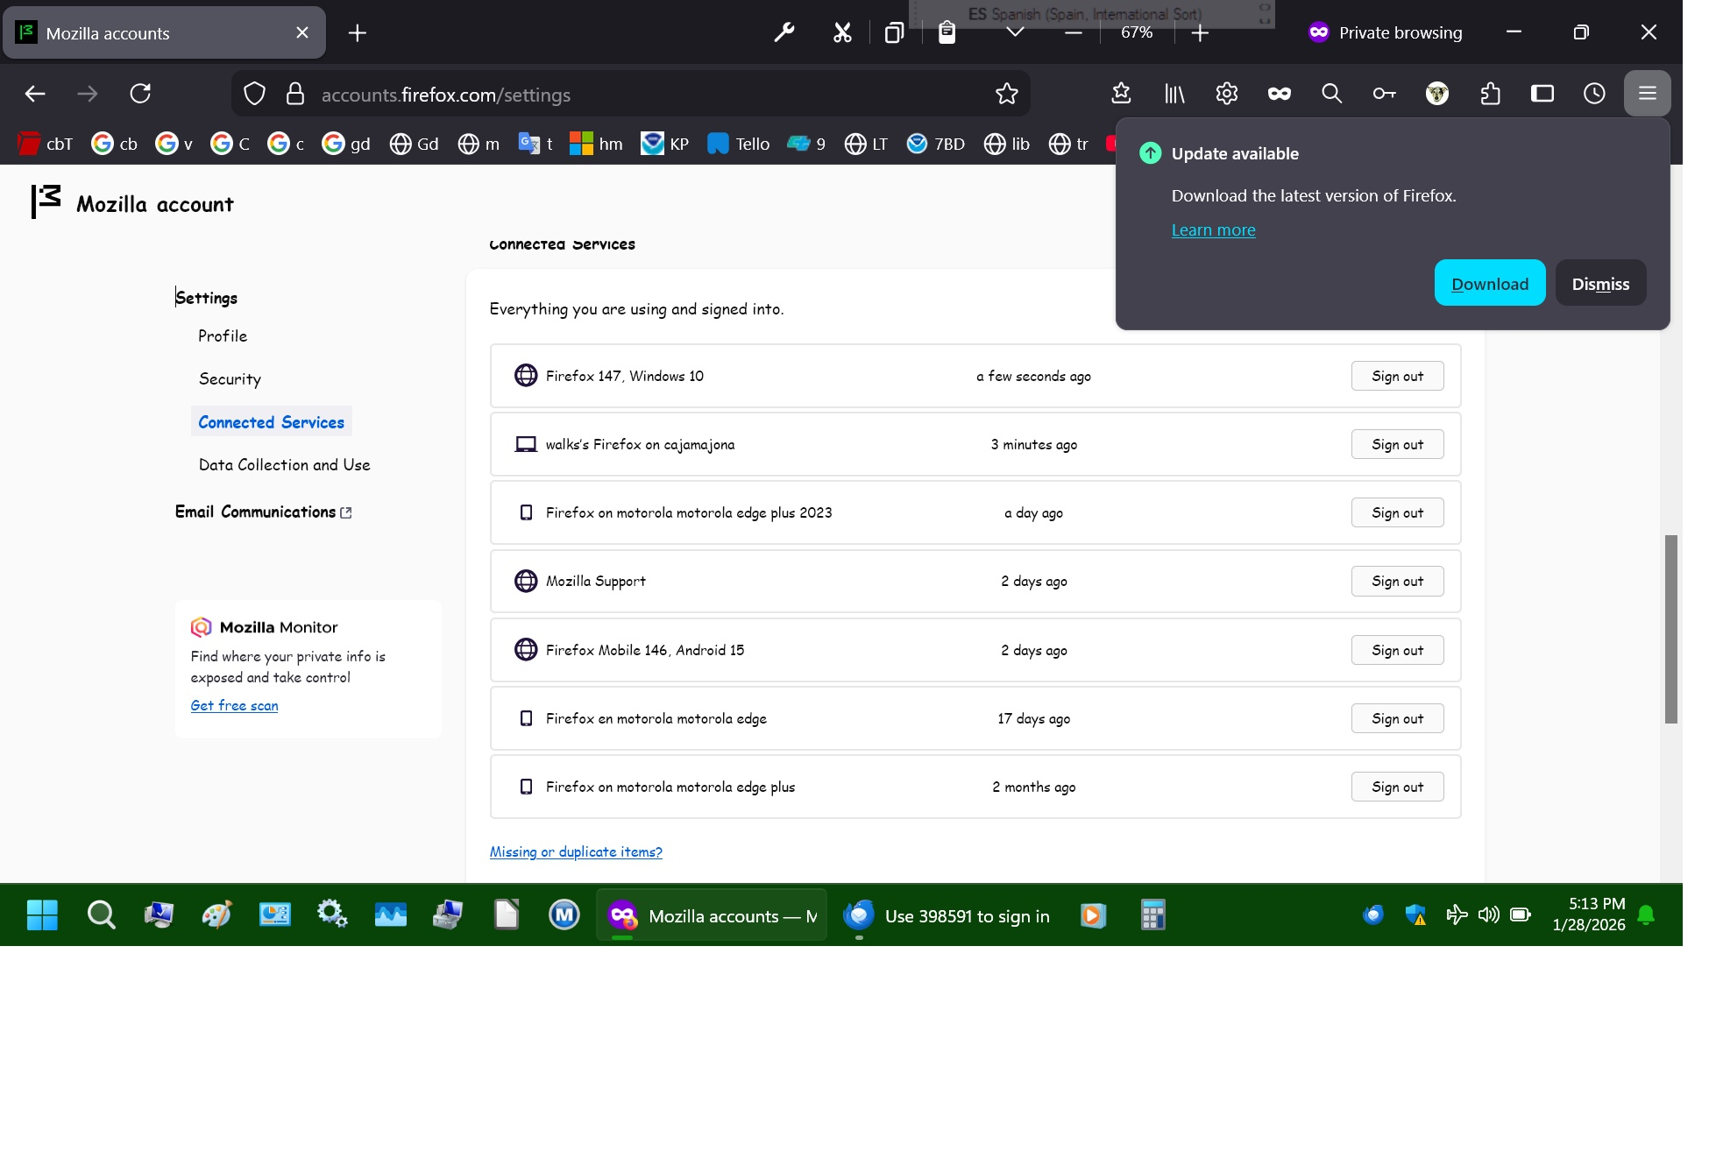This screenshot has height=1151, width=1709.
Task: Click Download in update notification
Action: pyautogui.click(x=1489, y=284)
